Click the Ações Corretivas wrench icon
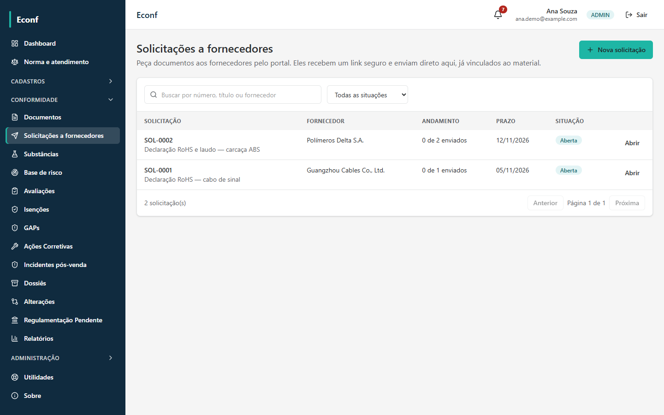Image resolution: width=664 pixels, height=415 pixels. pos(15,246)
